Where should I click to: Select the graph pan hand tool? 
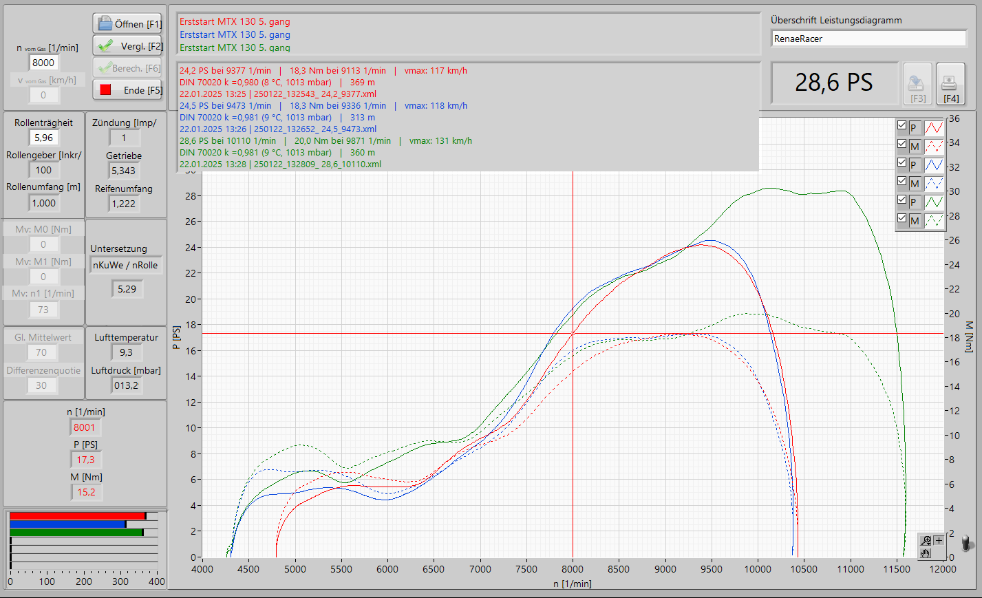point(926,553)
